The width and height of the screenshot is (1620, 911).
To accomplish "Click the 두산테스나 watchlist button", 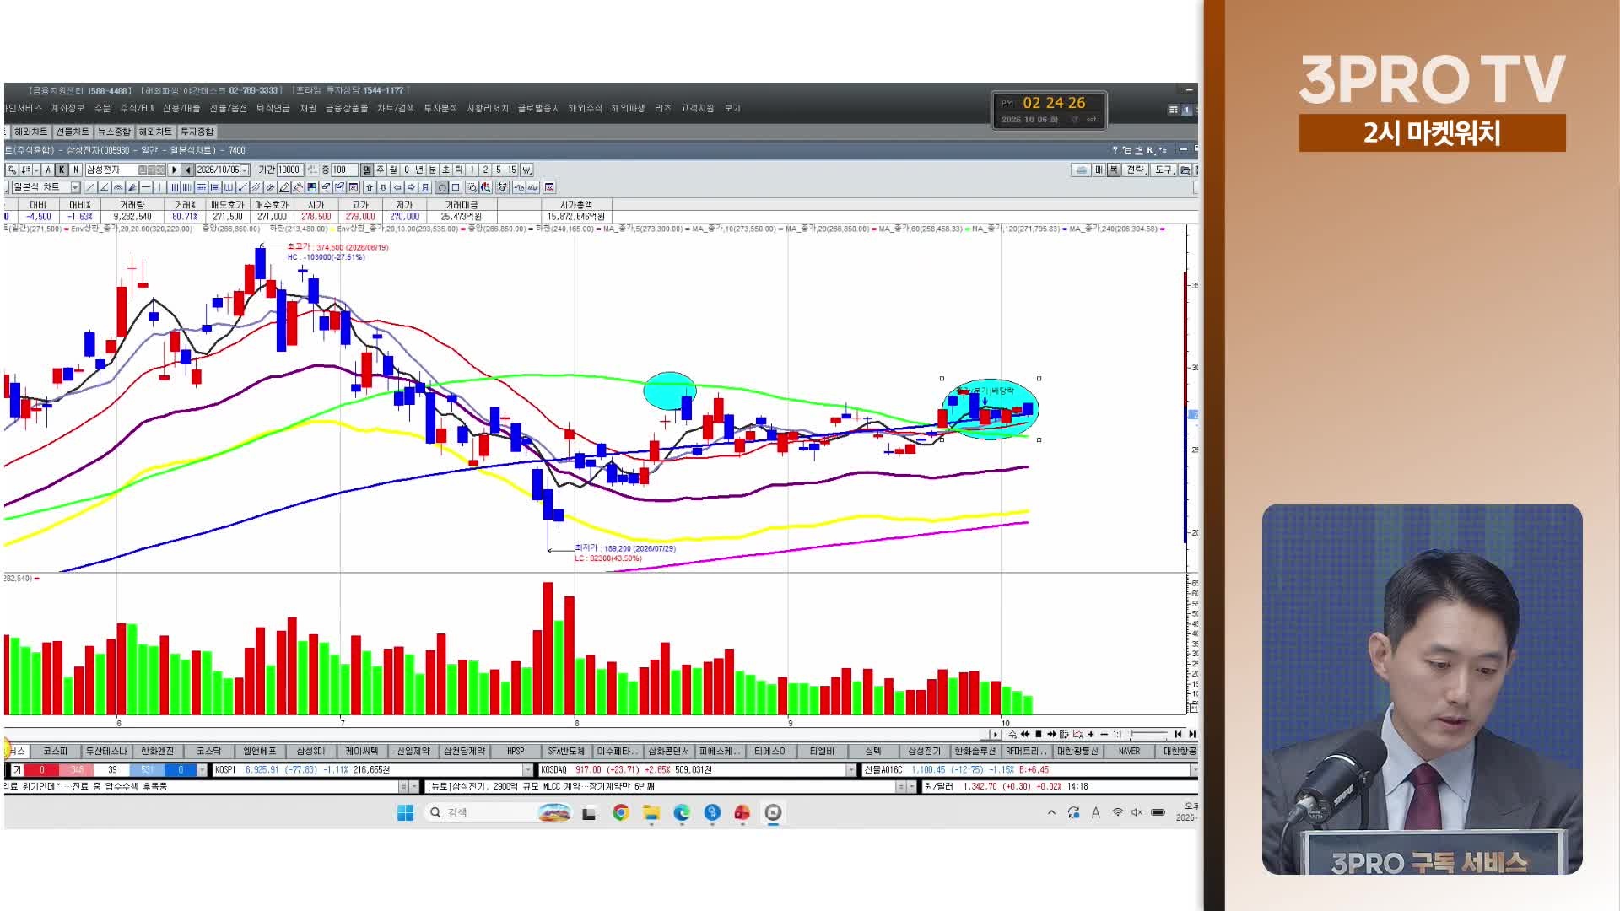I will tap(106, 751).
